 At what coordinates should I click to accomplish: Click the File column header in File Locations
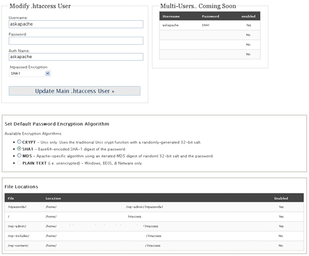[11, 198]
